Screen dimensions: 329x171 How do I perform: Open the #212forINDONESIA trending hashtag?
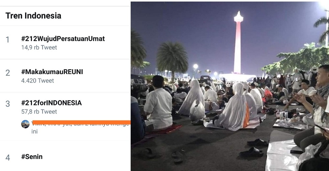pos(51,103)
